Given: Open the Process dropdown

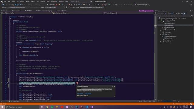Looking at the screenshot, I should (17, 7).
